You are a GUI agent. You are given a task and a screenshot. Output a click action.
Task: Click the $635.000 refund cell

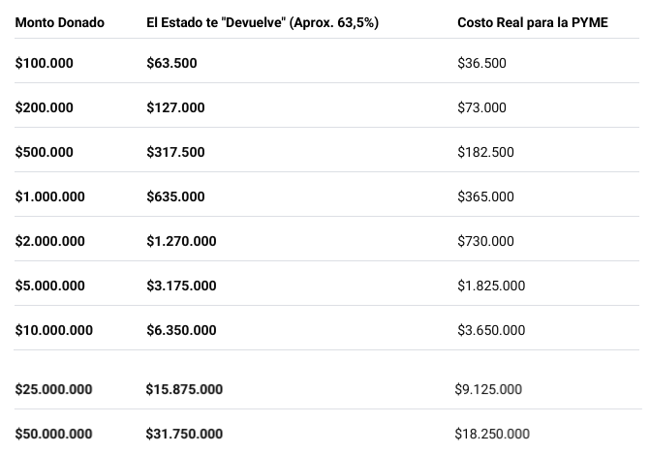pyautogui.click(x=175, y=196)
